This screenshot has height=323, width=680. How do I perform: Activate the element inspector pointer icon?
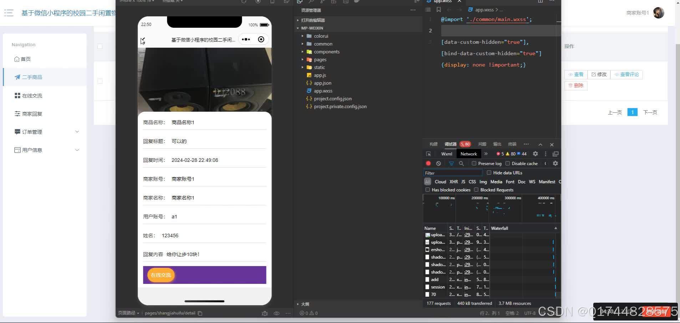tap(428, 154)
